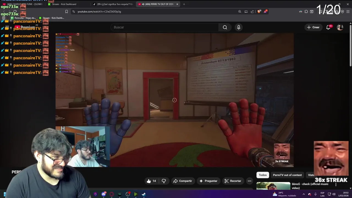
Task: Focus the Buscar search field
Action: [x=164, y=27]
